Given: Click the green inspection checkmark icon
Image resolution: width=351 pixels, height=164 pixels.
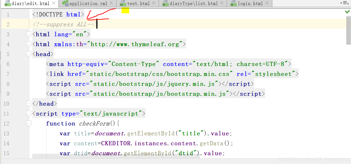Looking at the screenshot, I should 347,12.
